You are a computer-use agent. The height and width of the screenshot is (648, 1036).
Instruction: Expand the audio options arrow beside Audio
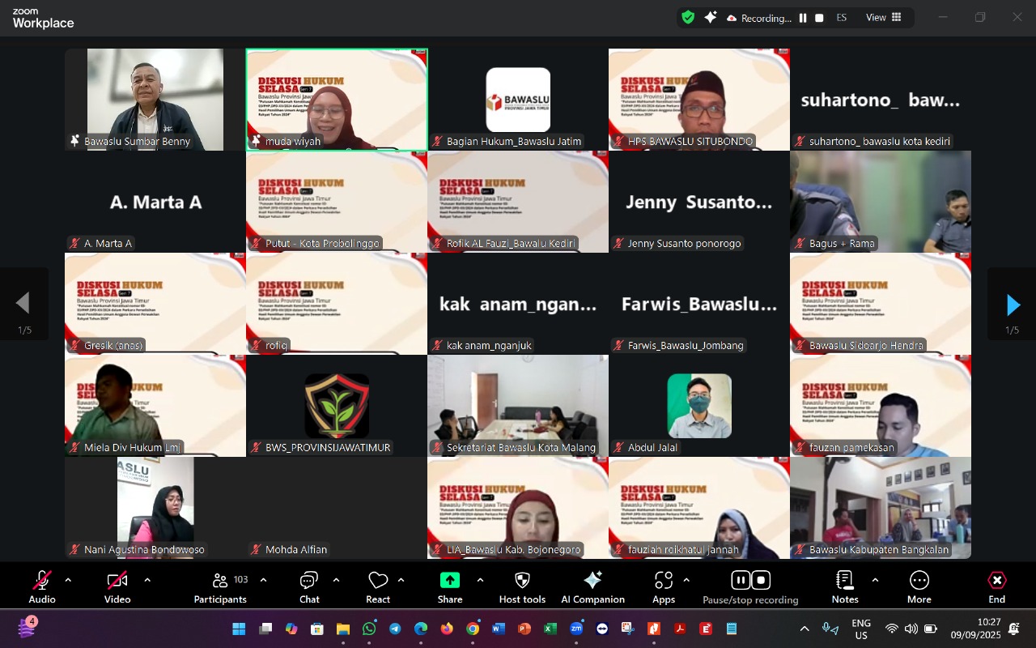68,580
